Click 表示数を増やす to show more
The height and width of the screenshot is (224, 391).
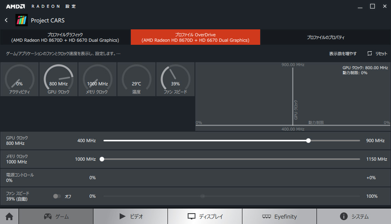343,54
